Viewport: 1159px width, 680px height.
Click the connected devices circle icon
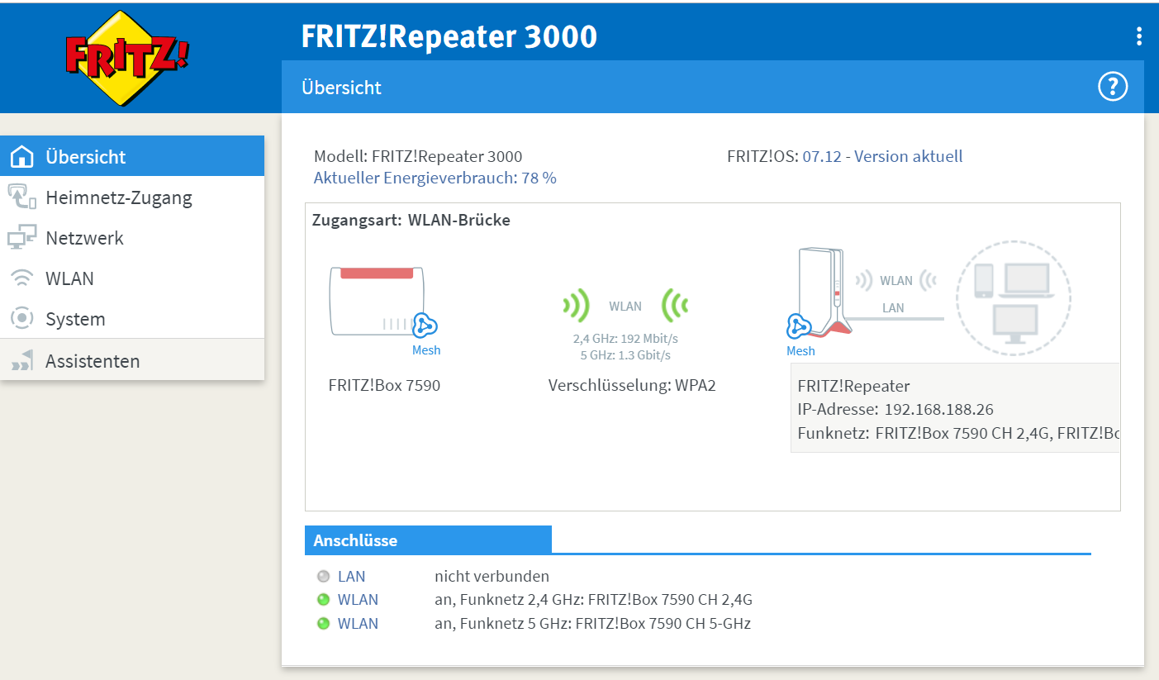(1014, 298)
